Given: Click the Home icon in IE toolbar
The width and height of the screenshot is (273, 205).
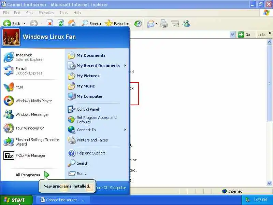Looking at the screenshot, I should 72,23.
